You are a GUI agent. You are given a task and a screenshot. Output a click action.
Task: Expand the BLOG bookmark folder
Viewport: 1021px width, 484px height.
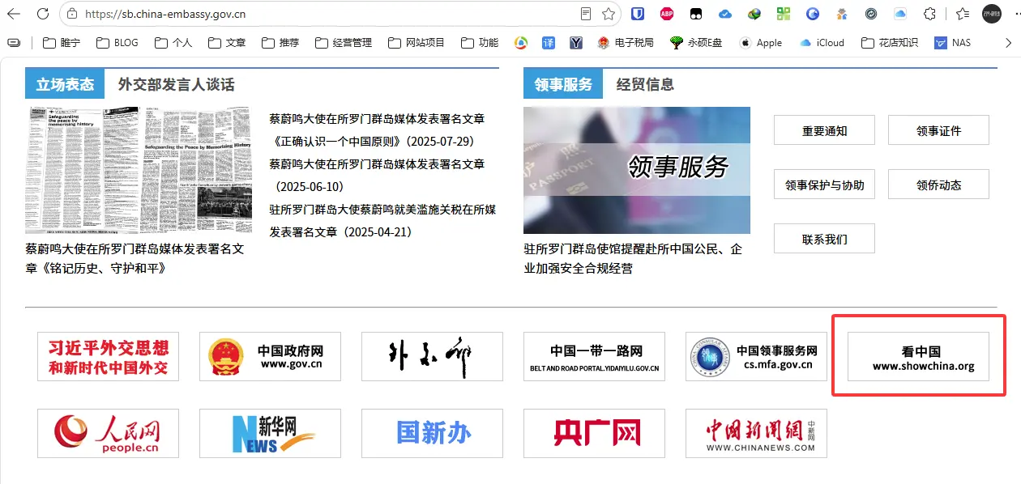click(117, 42)
